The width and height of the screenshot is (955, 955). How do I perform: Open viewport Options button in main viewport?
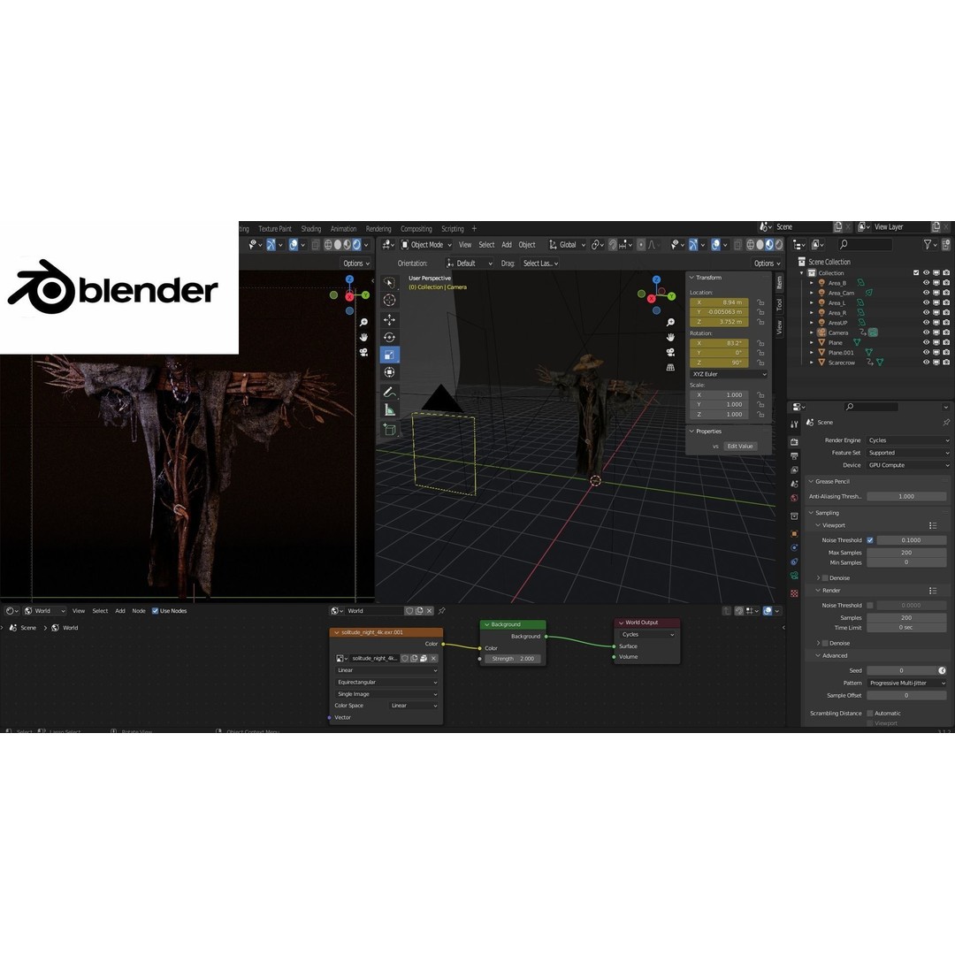[766, 264]
